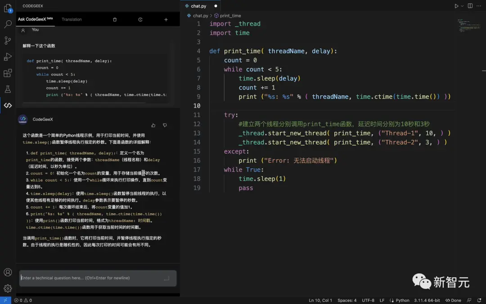Open the Accounts icon
Viewport: 486px width, 304px height.
point(8,272)
